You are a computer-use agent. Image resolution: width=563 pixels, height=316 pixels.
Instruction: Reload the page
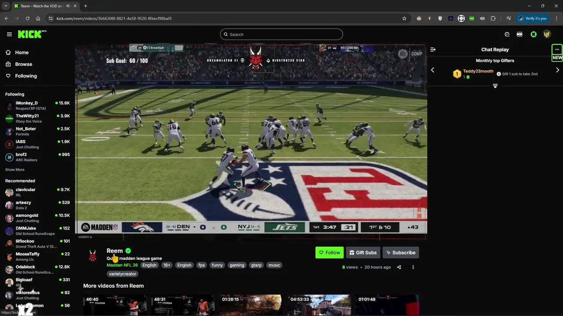pyautogui.click(x=27, y=18)
